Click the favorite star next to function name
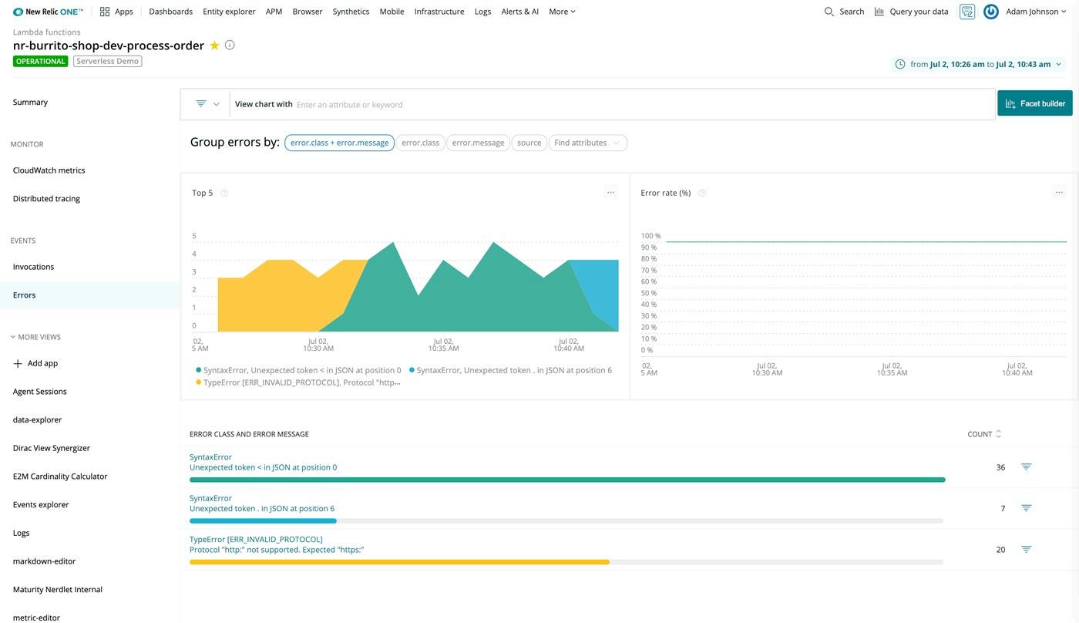This screenshot has height=623, width=1079. coord(214,45)
